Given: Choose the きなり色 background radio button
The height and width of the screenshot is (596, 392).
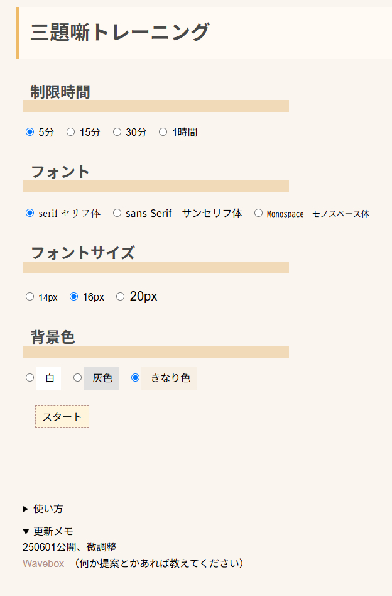Looking at the screenshot, I should click(135, 377).
